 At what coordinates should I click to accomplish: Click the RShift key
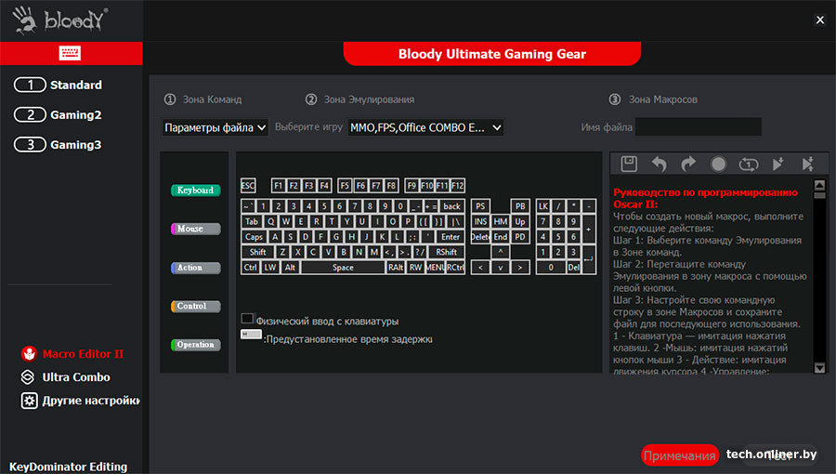click(446, 252)
